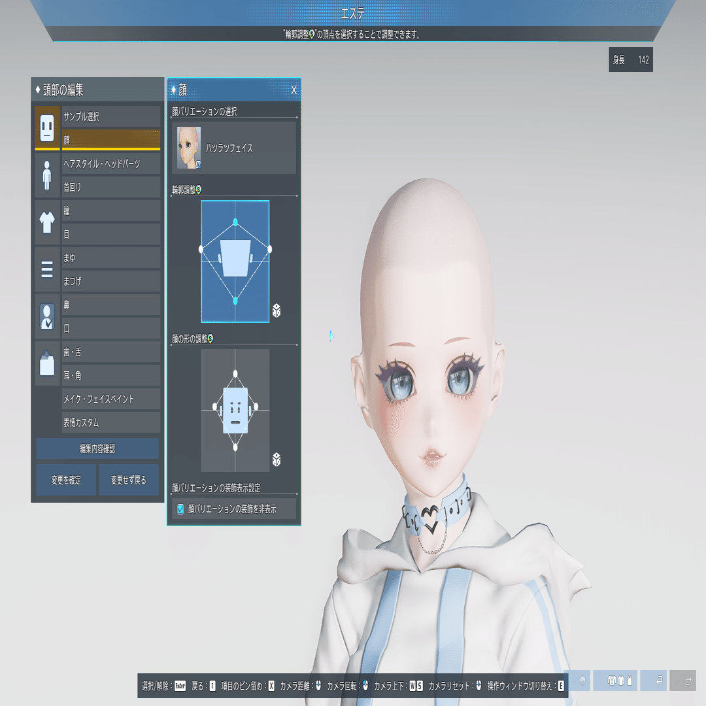Click the symbol icon beside 輪郭調整 heading
The height and width of the screenshot is (706, 706).
199,190
